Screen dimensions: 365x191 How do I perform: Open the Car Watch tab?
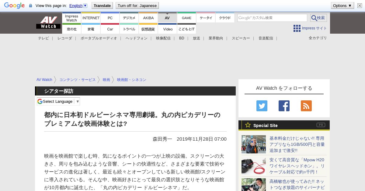tap(110, 29)
